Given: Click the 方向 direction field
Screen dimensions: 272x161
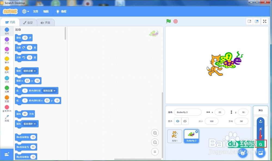Looking at the screenshot, I should click(x=242, y=121).
